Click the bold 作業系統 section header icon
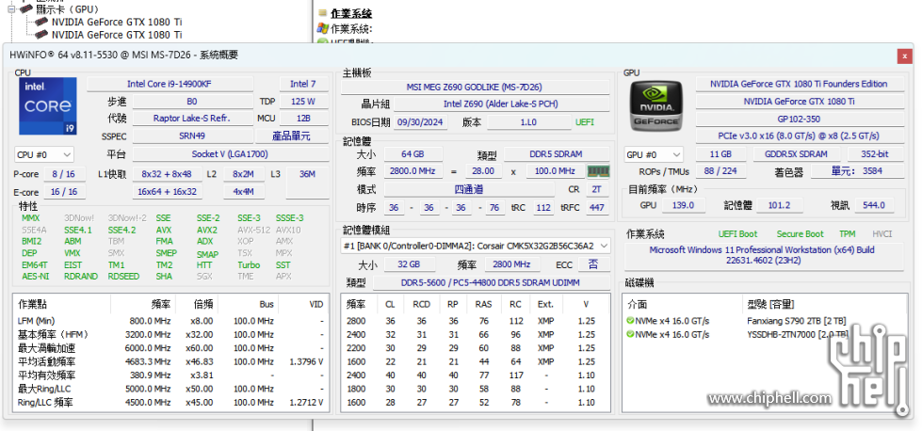The width and height of the screenshot is (922, 431). 322,13
